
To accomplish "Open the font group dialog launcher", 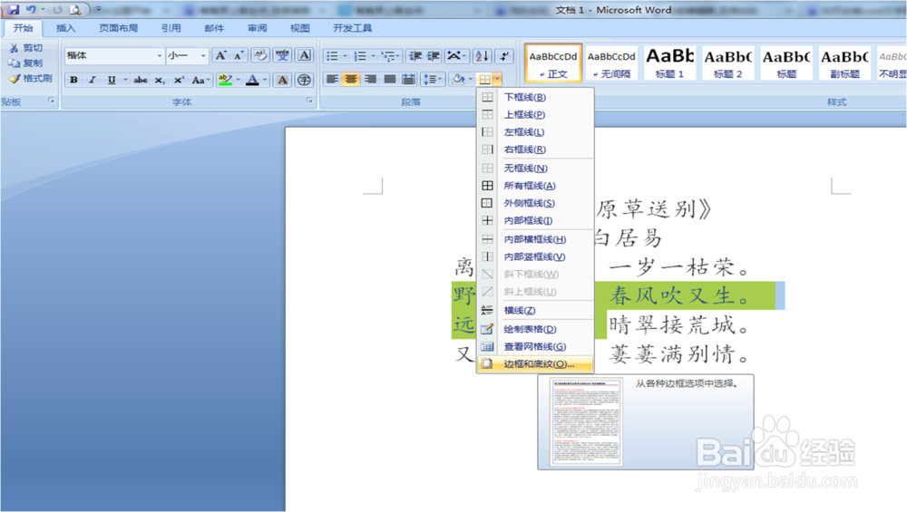I will [x=309, y=101].
